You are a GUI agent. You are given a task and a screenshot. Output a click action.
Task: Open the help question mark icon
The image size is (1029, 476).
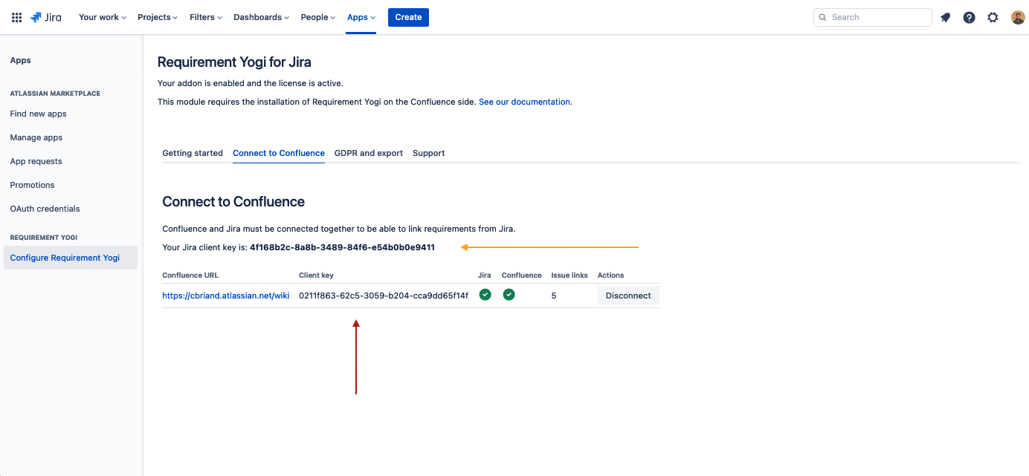pos(969,17)
